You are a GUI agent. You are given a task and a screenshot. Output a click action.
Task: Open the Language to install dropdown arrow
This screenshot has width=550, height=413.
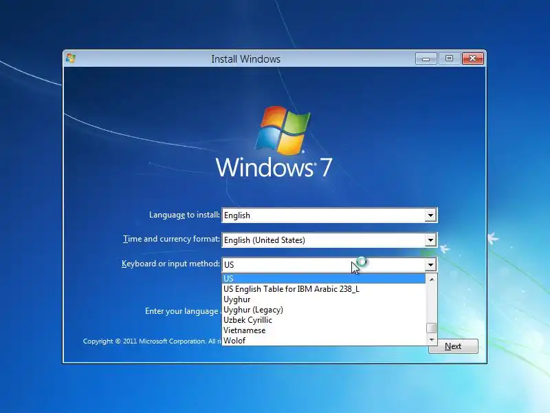pos(430,215)
